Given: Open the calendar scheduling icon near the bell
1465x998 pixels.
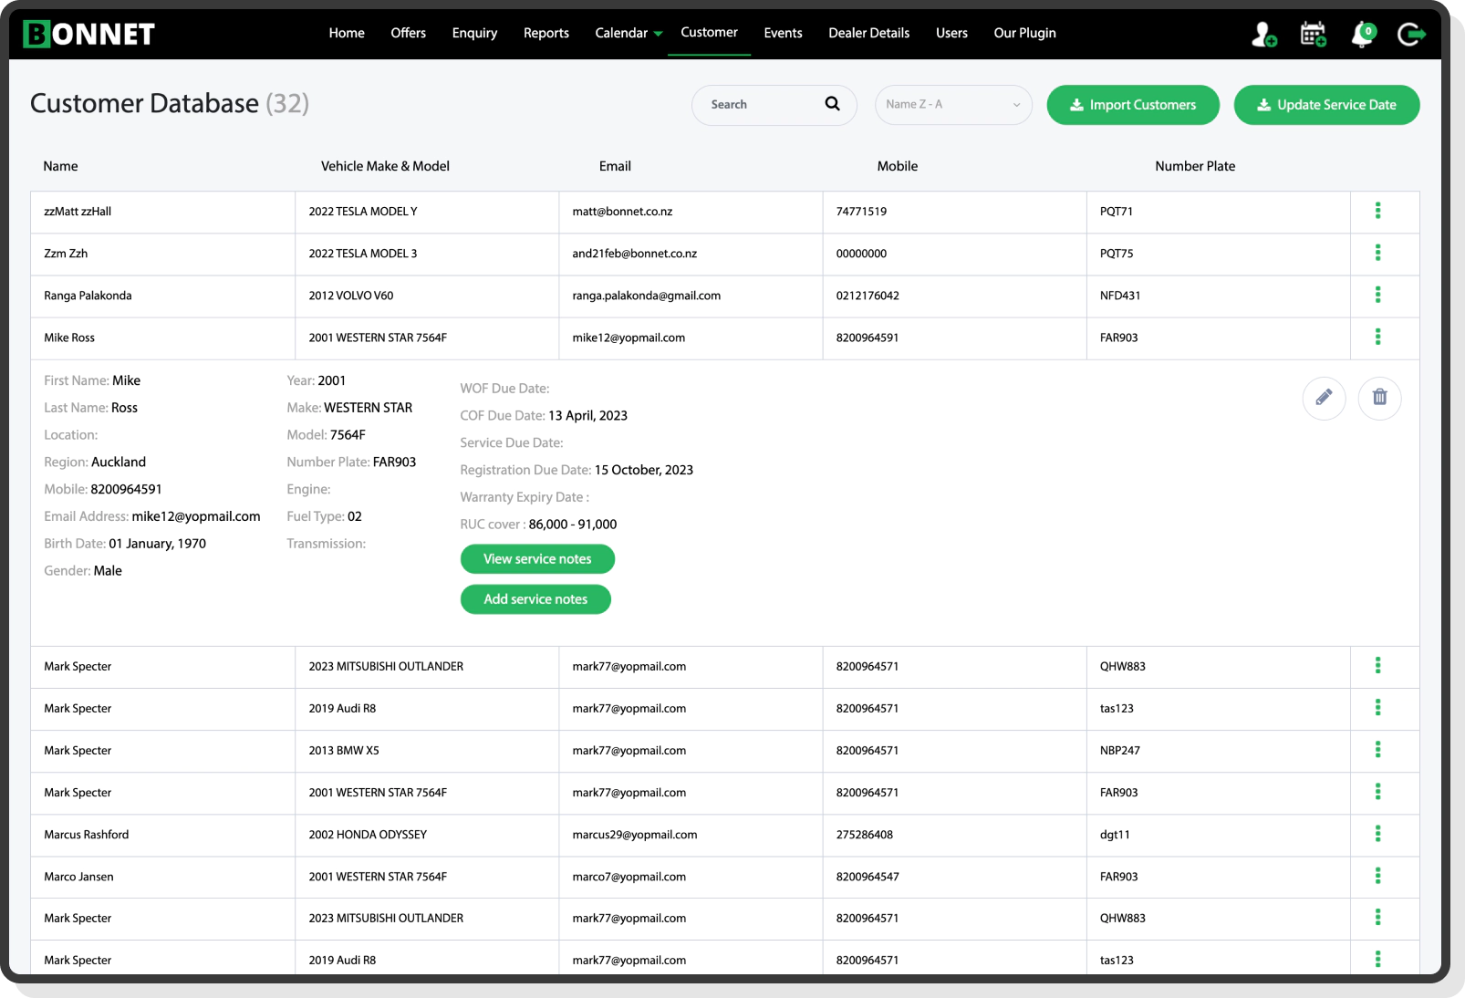Looking at the screenshot, I should point(1313,34).
